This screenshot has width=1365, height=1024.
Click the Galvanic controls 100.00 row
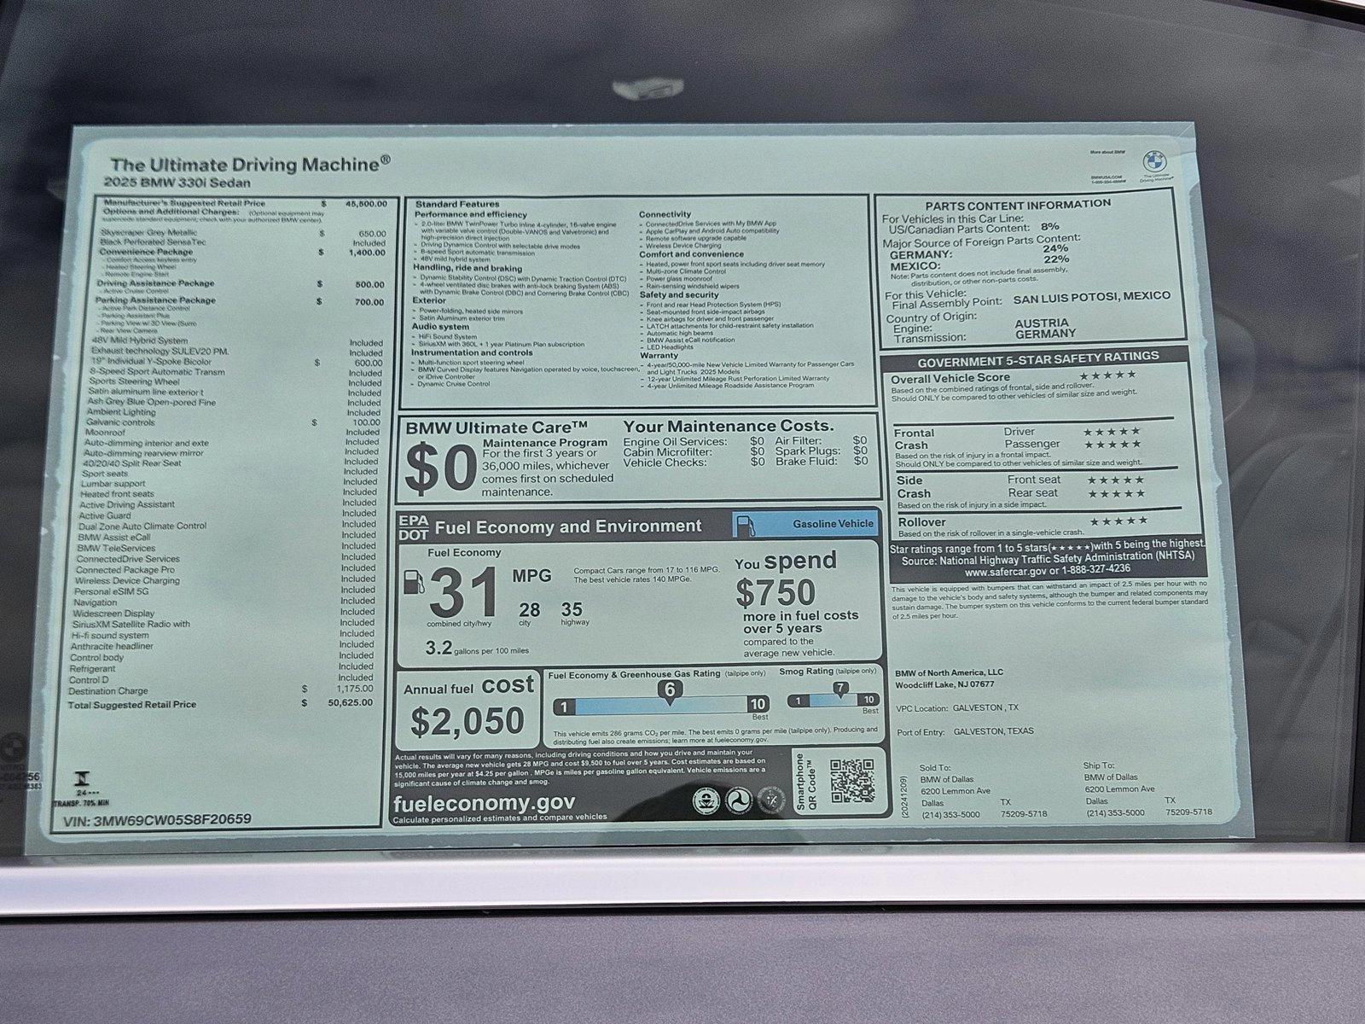(233, 422)
